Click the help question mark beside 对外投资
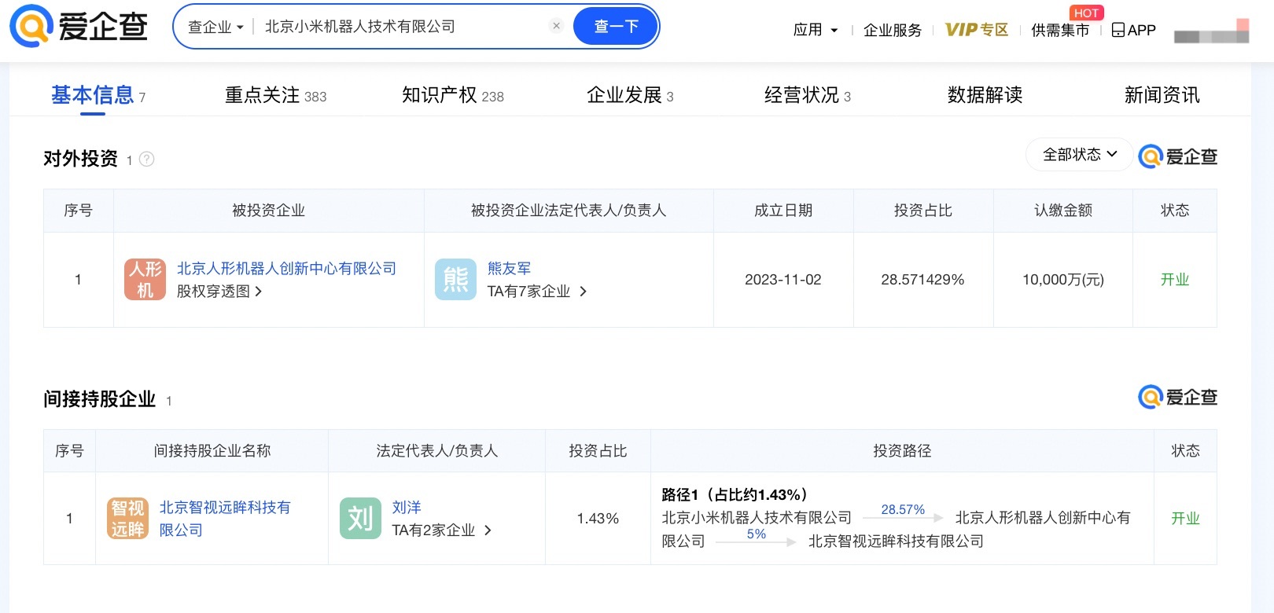 click(x=146, y=159)
